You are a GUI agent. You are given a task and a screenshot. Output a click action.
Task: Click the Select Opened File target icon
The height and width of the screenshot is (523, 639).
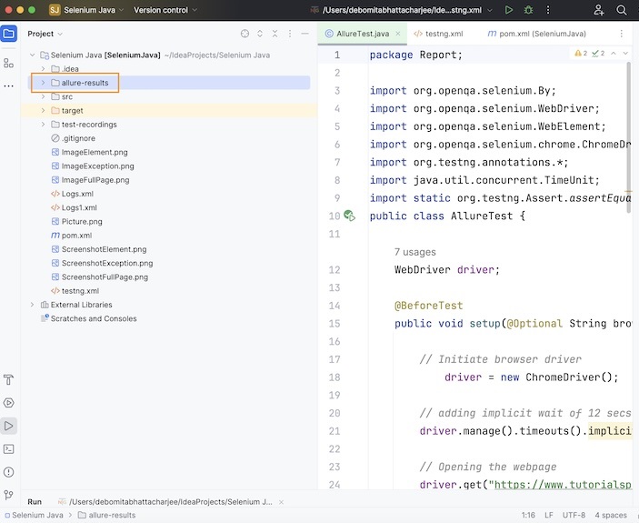[245, 34]
